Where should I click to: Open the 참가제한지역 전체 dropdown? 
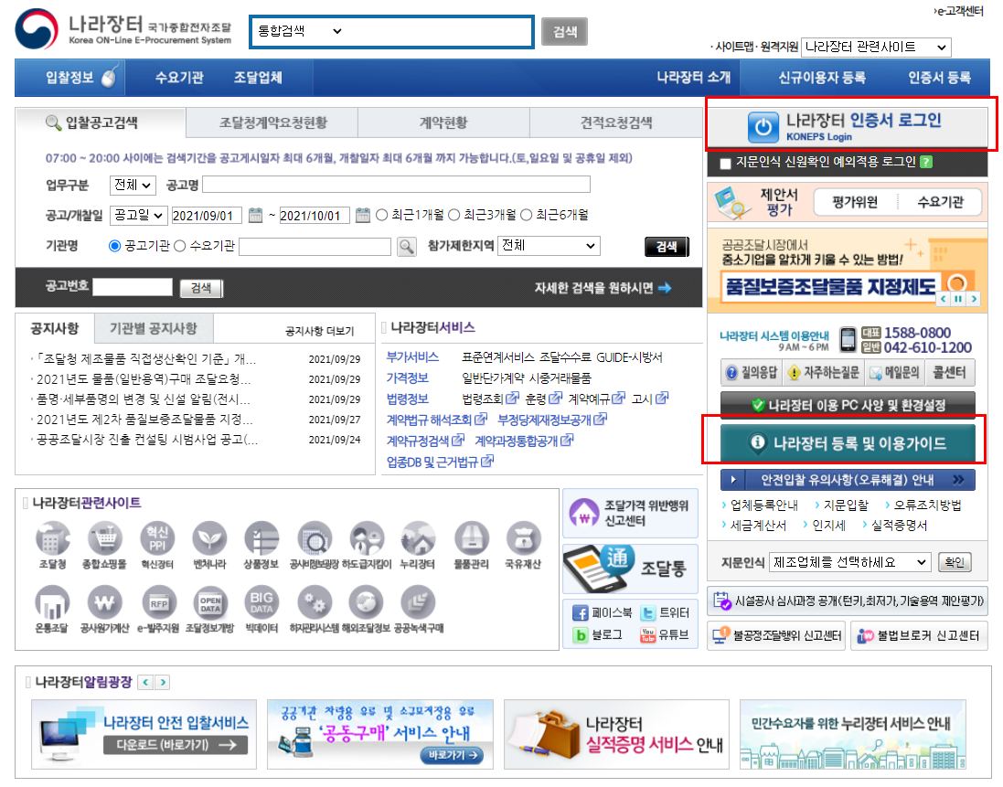(549, 246)
